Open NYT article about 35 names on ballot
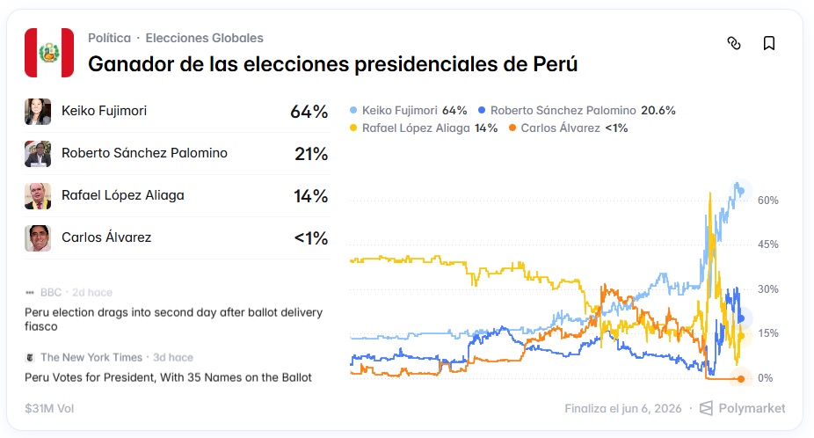This screenshot has height=438, width=814. click(x=168, y=377)
